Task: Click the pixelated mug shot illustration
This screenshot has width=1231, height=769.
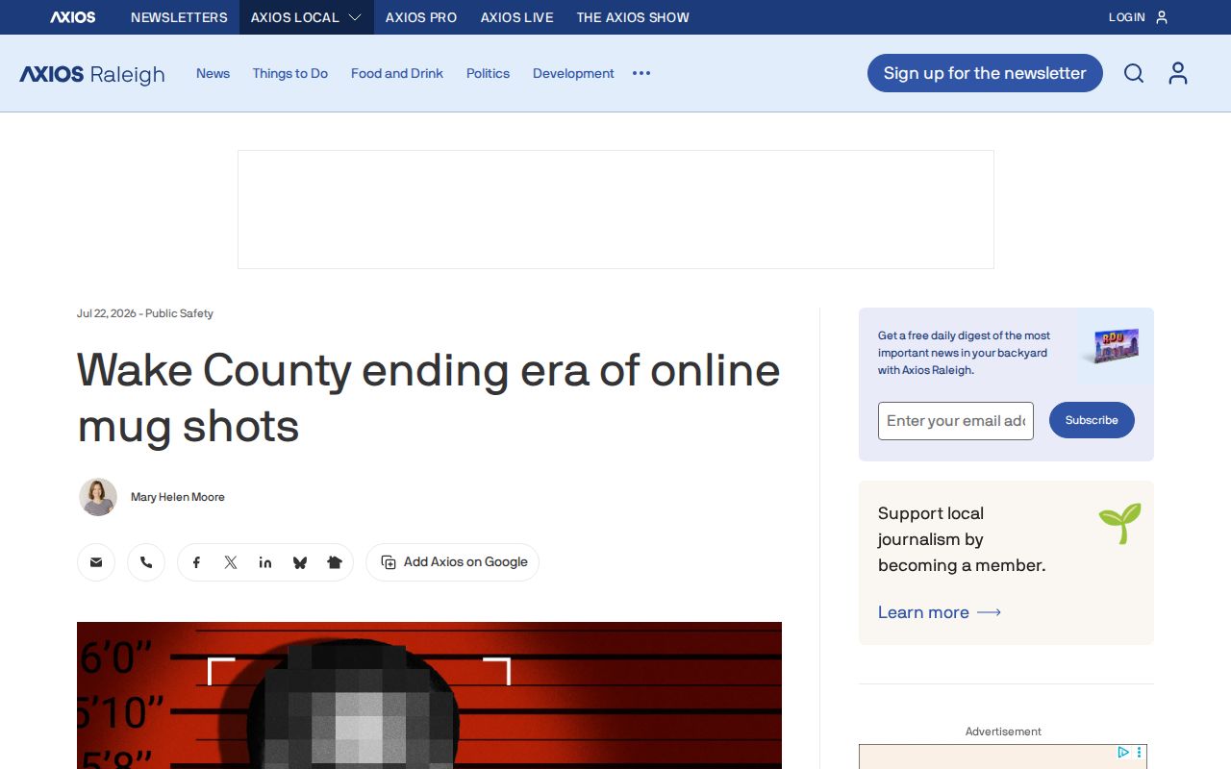Action: [x=429, y=696]
